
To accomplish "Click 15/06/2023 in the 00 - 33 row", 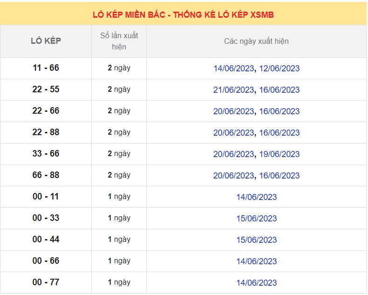I will (x=256, y=219).
